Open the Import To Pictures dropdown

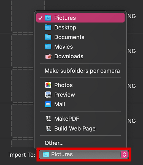tap(84, 155)
